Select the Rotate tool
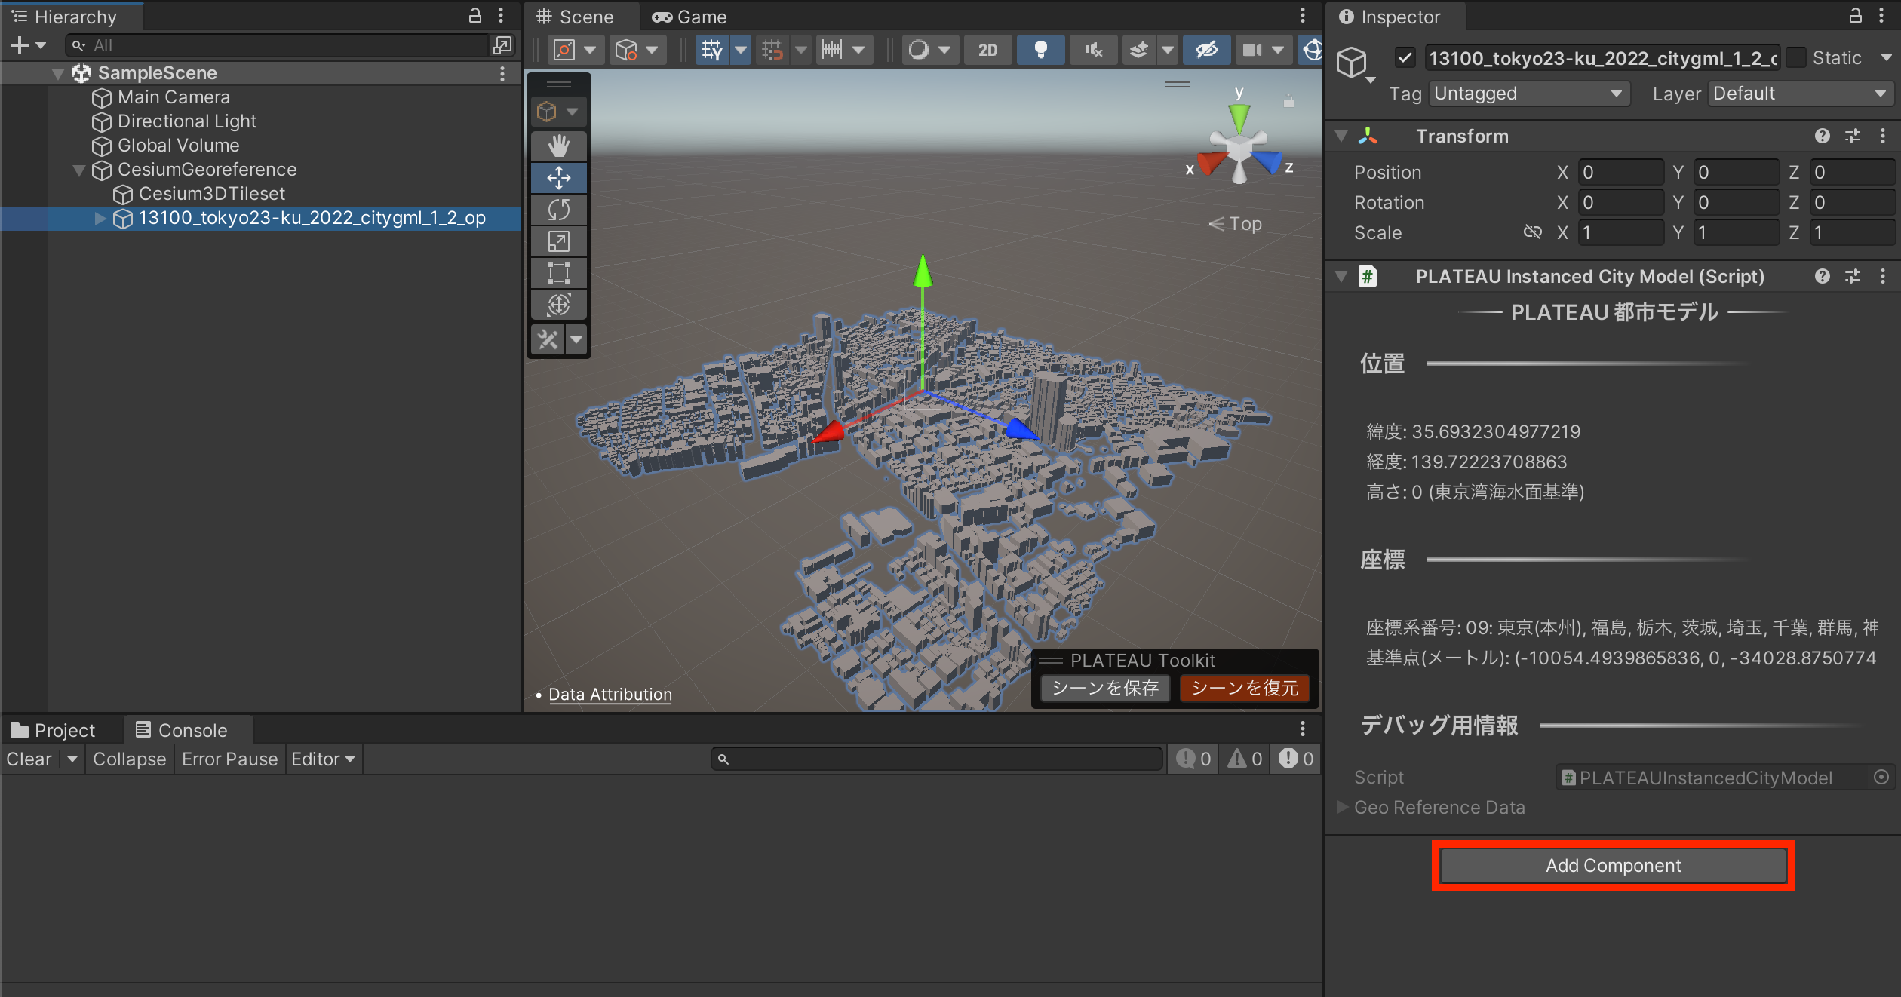Viewport: 1901px width, 997px height. pyautogui.click(x=558, y=210)
